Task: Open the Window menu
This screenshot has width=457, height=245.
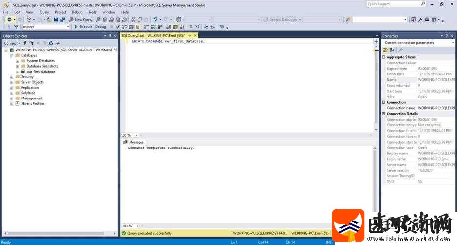Action: 109,12
